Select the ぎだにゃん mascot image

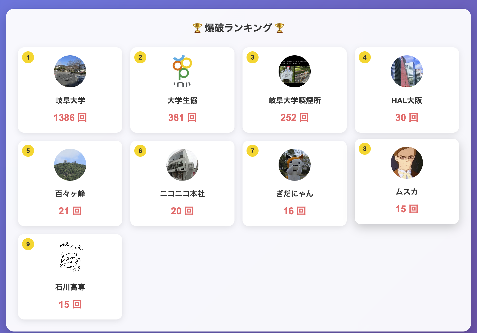click(294, 165)
